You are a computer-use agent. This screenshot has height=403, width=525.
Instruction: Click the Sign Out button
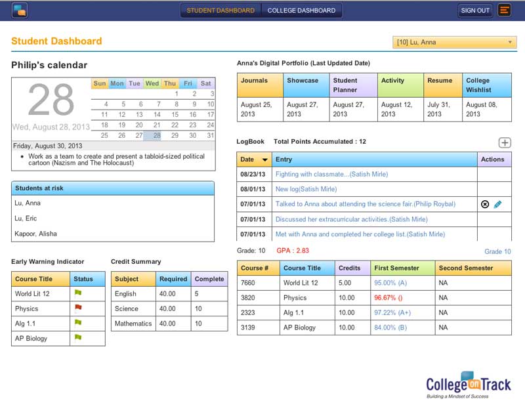pos(474,11)
